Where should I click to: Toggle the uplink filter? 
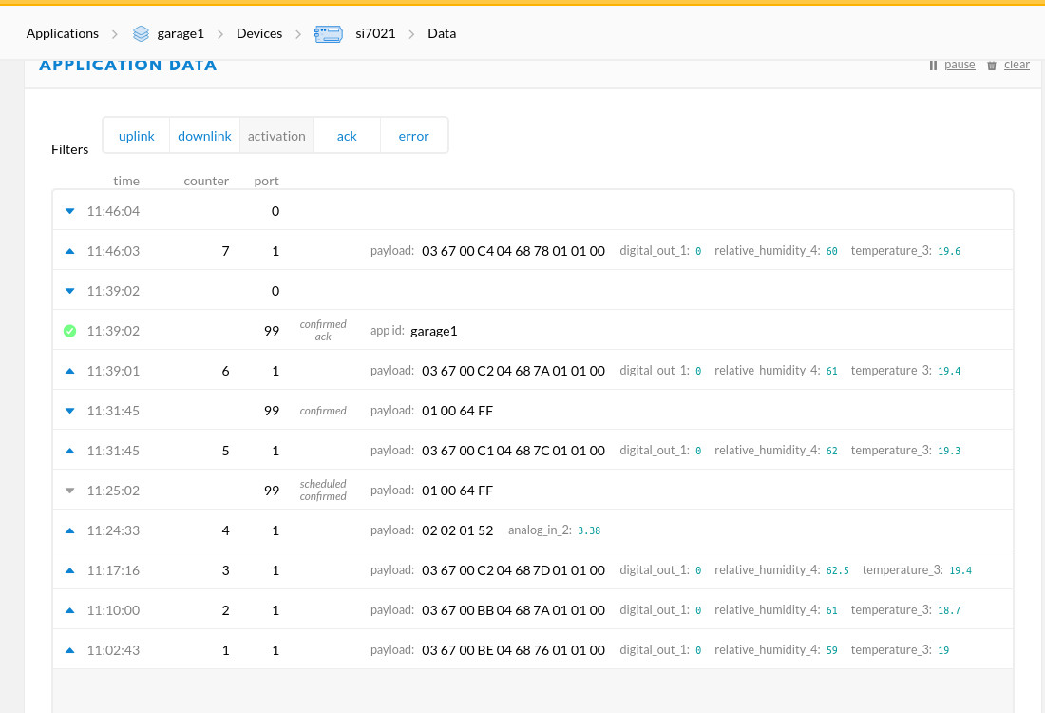tap(136, 136)
